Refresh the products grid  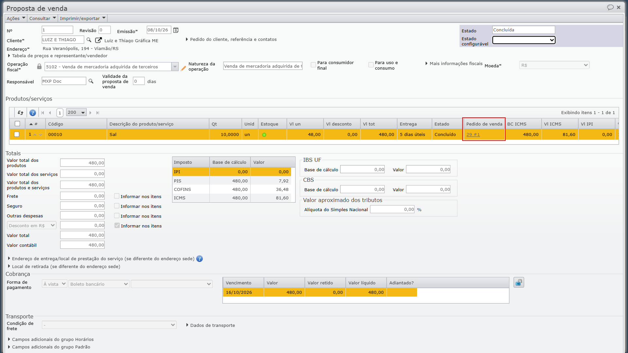tap(20, 113)
